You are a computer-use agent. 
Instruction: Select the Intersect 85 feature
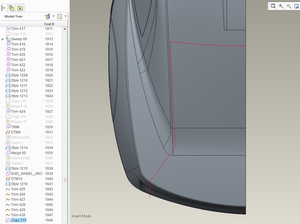(x=20, y=137)
